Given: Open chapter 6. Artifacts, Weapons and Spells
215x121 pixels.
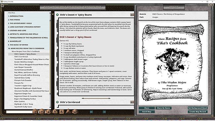Looking at the screenshot, I should click(x=23, y=34).
